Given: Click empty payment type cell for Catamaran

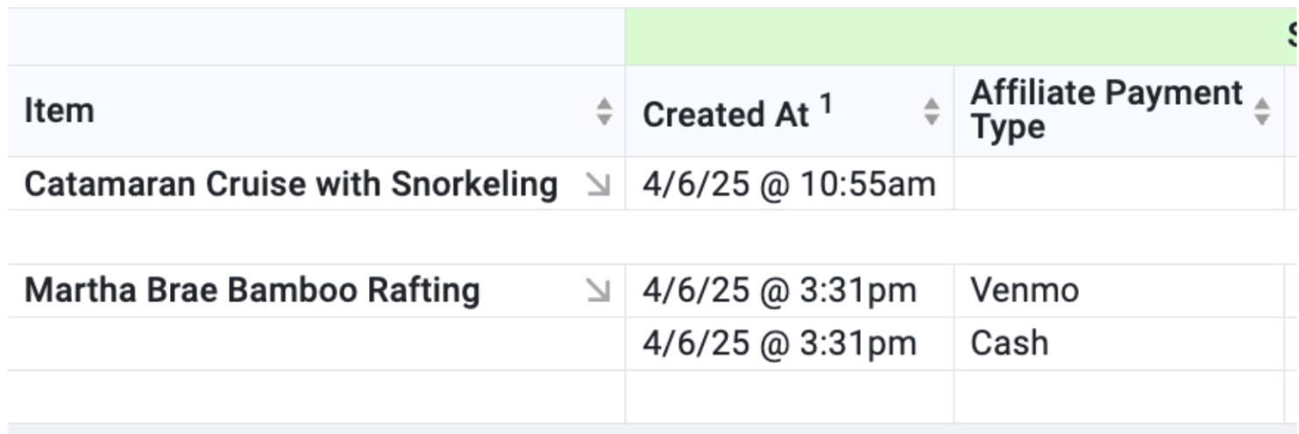Looking at the screenshot, I should [1118, 185].
